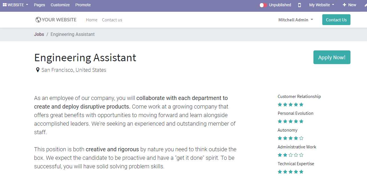Screen dimensions: 367x184
Task: Click the mobile preview phone icon
Action: pyautogui.click(x=299, y=5)
